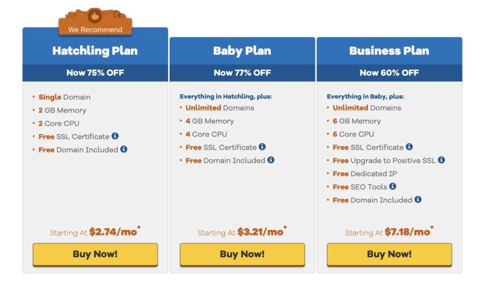
Task: Click info icon for Business Domain Included
Action: (418, 200)
